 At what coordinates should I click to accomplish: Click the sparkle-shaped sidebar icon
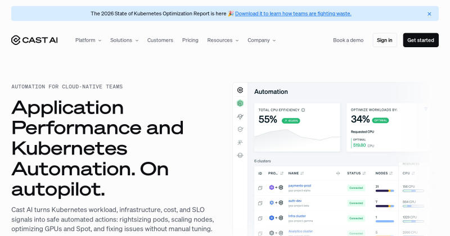point(240,142)
